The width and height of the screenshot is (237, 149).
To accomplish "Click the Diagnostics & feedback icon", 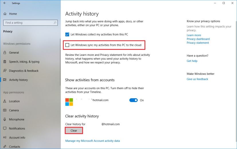I will (x=5, y=70).
